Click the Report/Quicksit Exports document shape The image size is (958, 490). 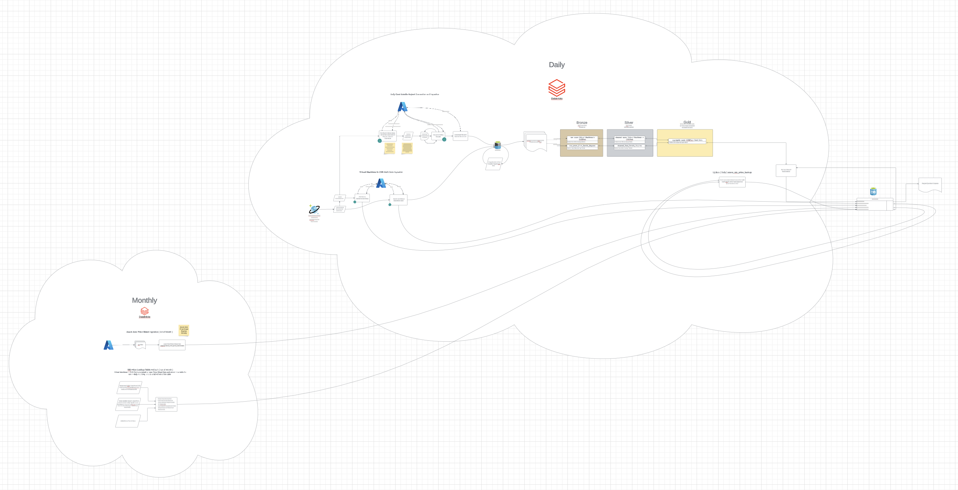click(930, 184)
